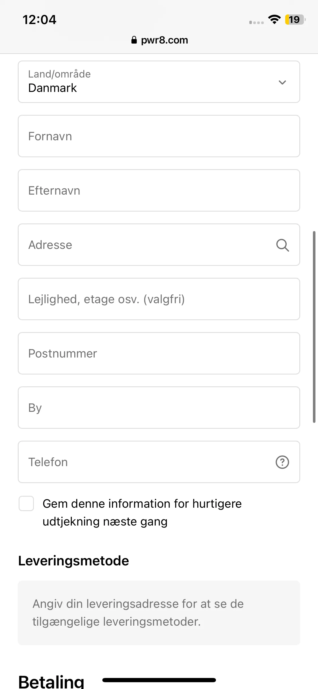Tap the padlock icon beside pwr8.com
This screenshot has height=689, width=318.
pos(134,40)
